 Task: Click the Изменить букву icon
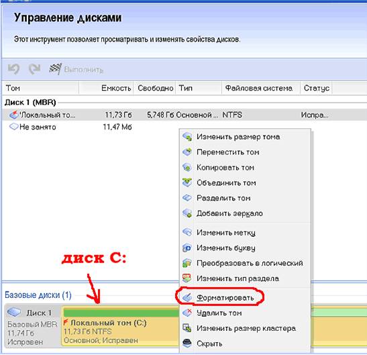point(187,248)
